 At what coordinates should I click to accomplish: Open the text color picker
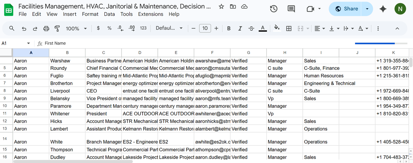262,28
